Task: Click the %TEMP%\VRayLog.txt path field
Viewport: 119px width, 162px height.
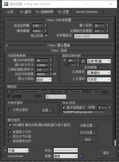Action: [x=83, y=112]
